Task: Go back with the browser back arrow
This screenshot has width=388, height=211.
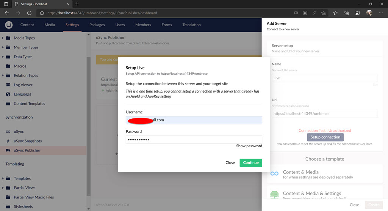Action: pos(7,13)
